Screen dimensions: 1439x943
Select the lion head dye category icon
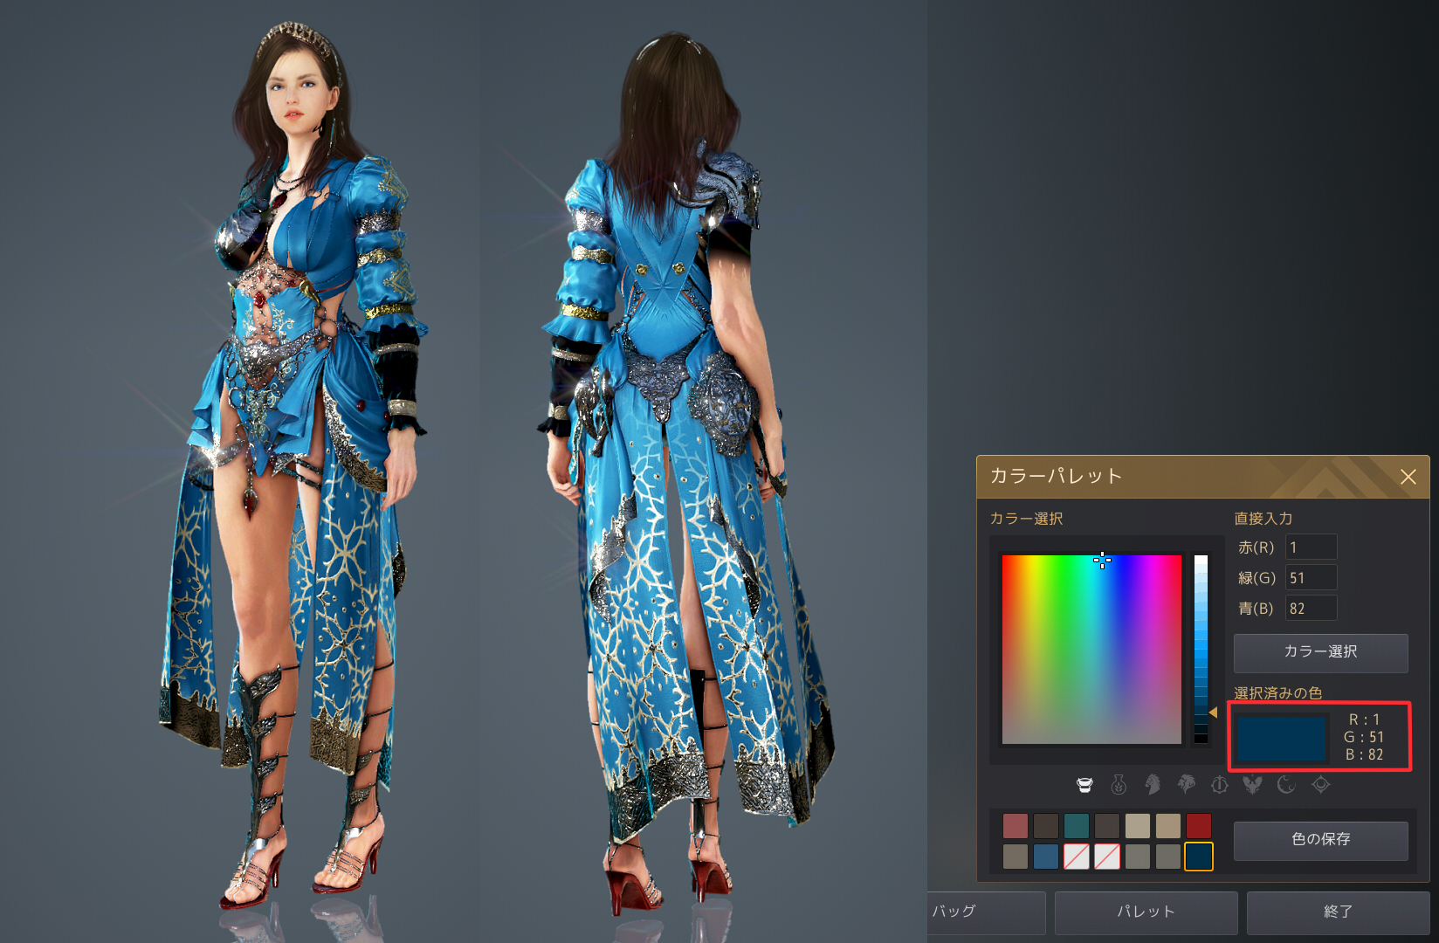[1186, 785]
